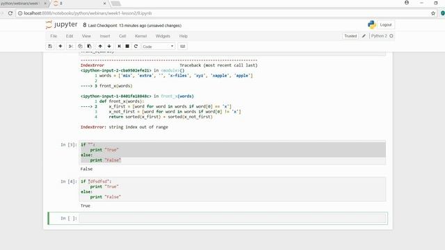Click into the empty In [ ] cell
The width and height of the screenshot is (445, 250).
tap(232, 218)
